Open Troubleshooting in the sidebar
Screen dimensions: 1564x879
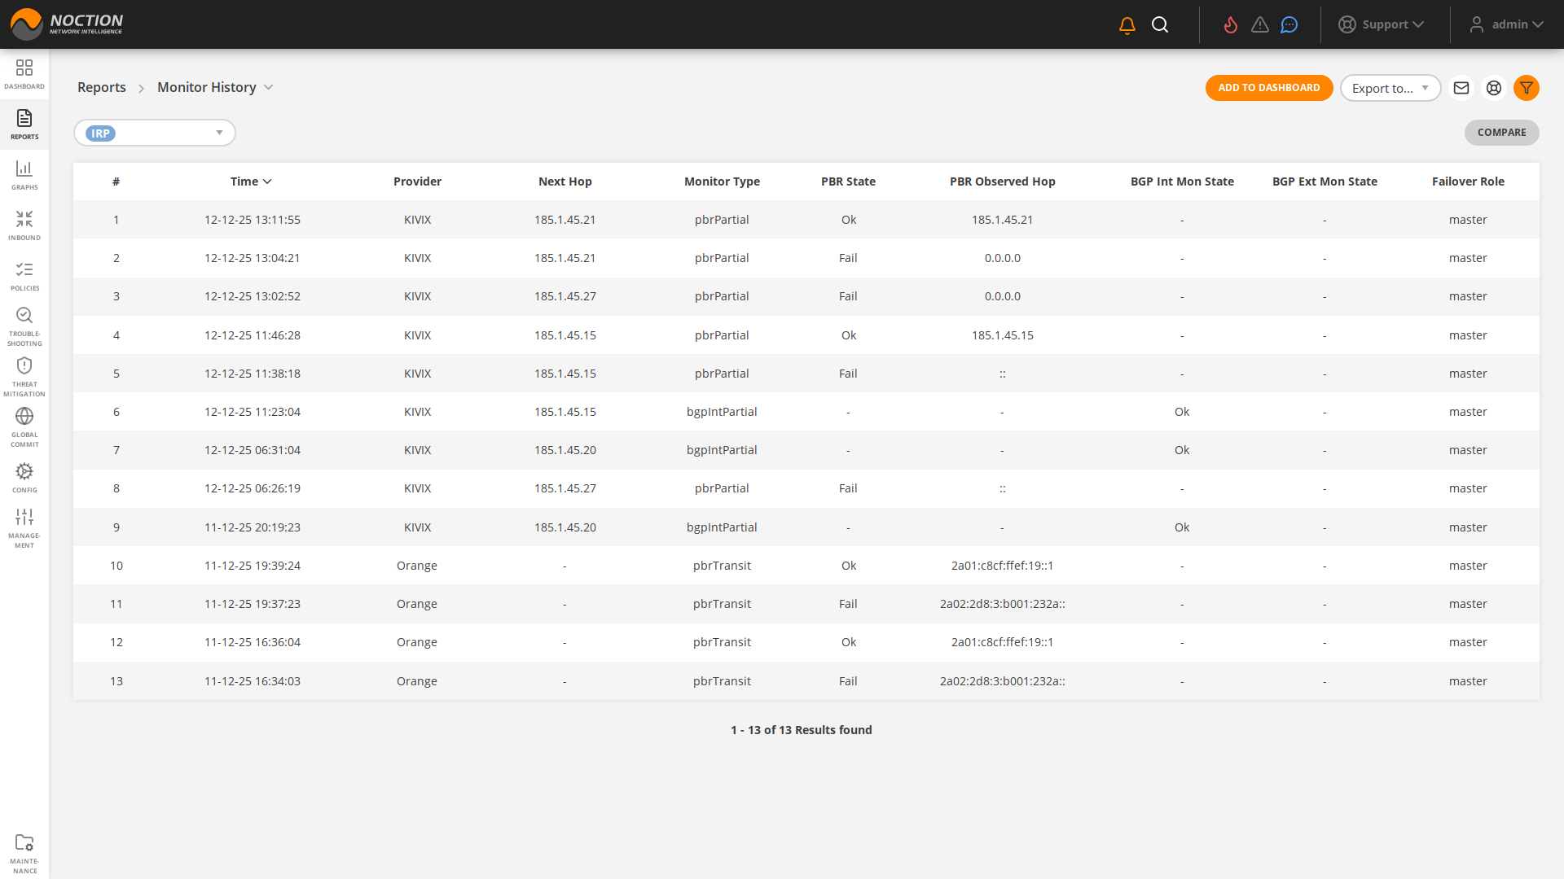pos(24,326)
